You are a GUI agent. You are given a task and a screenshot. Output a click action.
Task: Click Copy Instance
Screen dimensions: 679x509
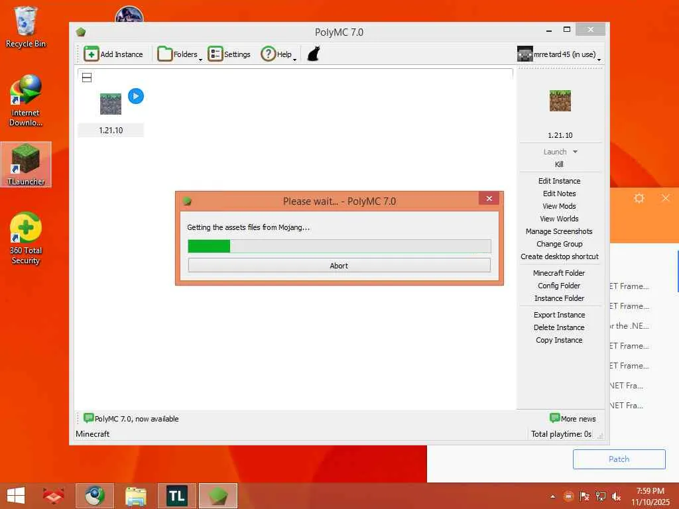pos(559,340)
